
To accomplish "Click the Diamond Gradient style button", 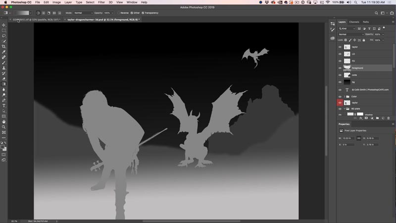I will 59,13.
